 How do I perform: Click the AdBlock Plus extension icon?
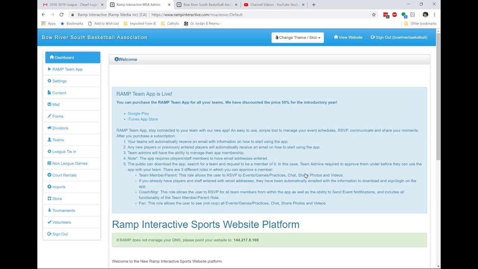395,15
